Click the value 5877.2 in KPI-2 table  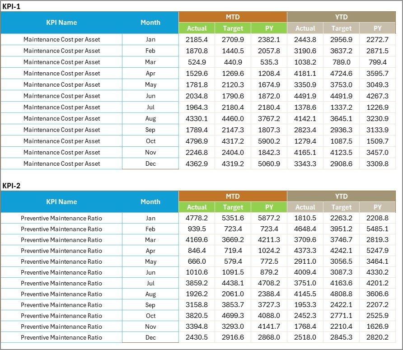(x=269, y=218)
